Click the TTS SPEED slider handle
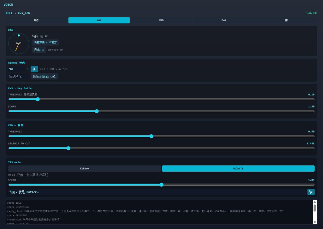Image resolution: width=323 pixels, height=229 pixels. pos(161,185)
